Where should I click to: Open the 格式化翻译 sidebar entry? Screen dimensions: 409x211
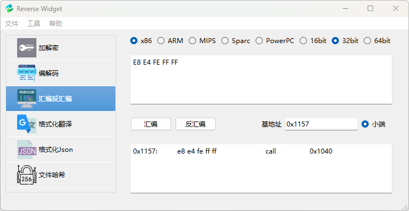tap(61, 124)
